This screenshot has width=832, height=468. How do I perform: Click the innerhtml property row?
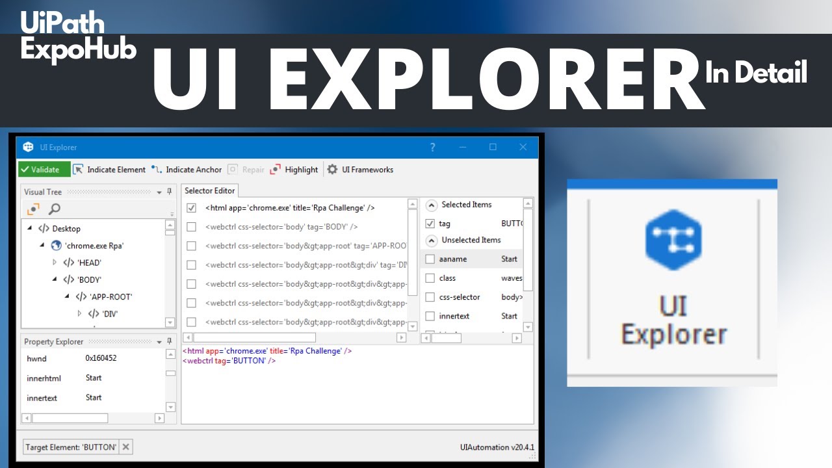(x=94, y=378)
